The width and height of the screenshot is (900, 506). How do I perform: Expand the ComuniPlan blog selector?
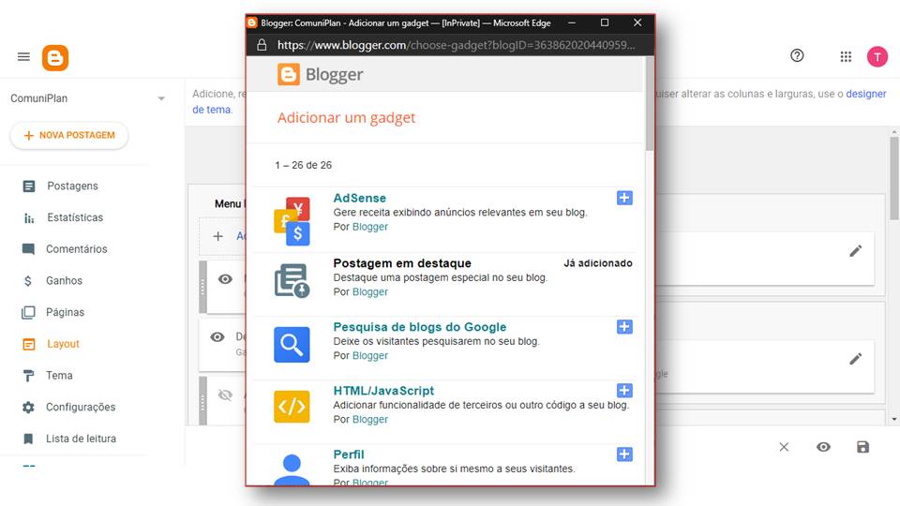tap(161, 98)
